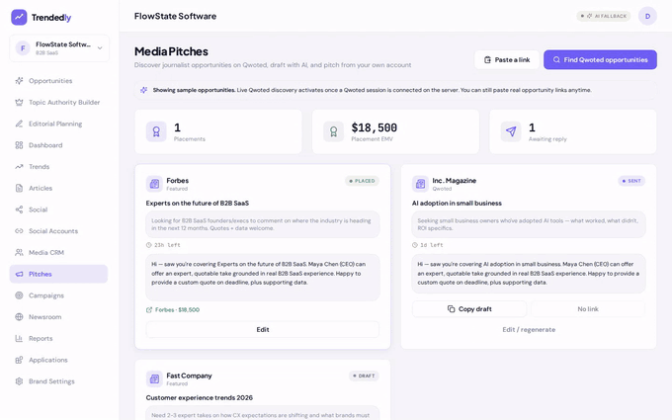Click "Experts on the future of B2B SaaS" title
This screenshot has height=420, width=672.
197,204
